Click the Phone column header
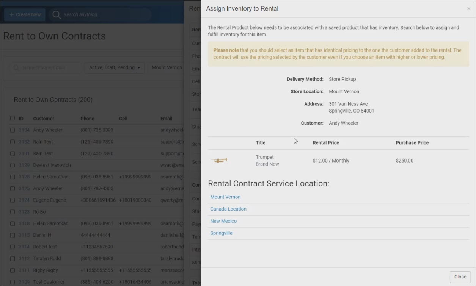The width and height of the screenshot is (476, 286). (87, 119)
